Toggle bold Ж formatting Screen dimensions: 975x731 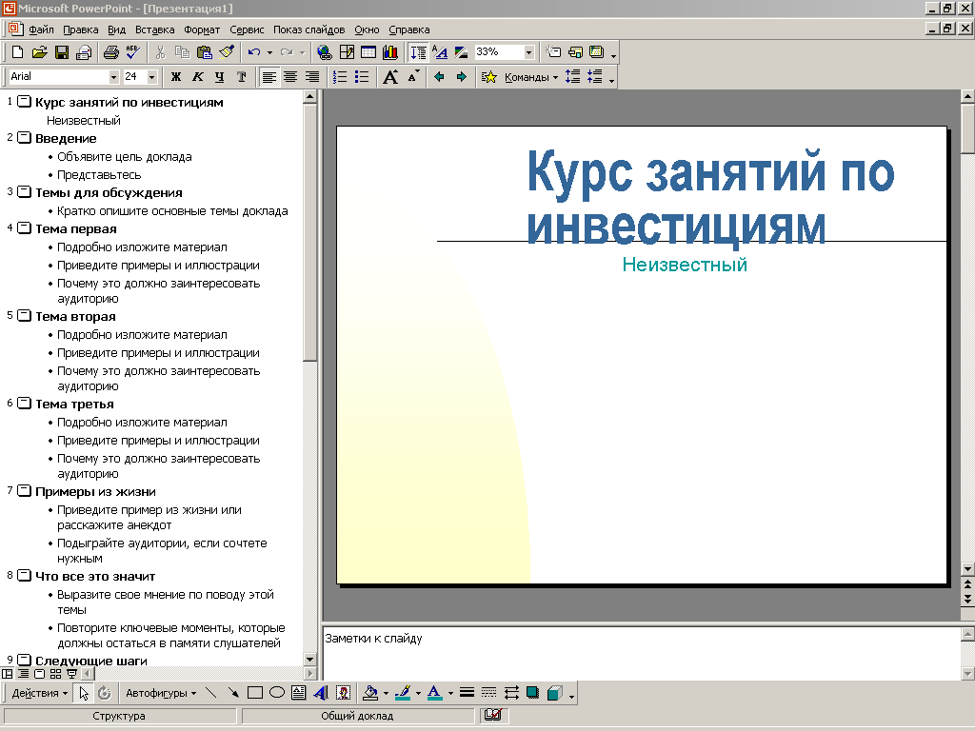(176, 76)
